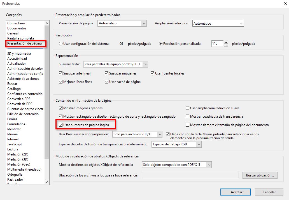This screenshot has height=200, width=289.
Task: Open the Actualizador category
Action: pos(17,63)
